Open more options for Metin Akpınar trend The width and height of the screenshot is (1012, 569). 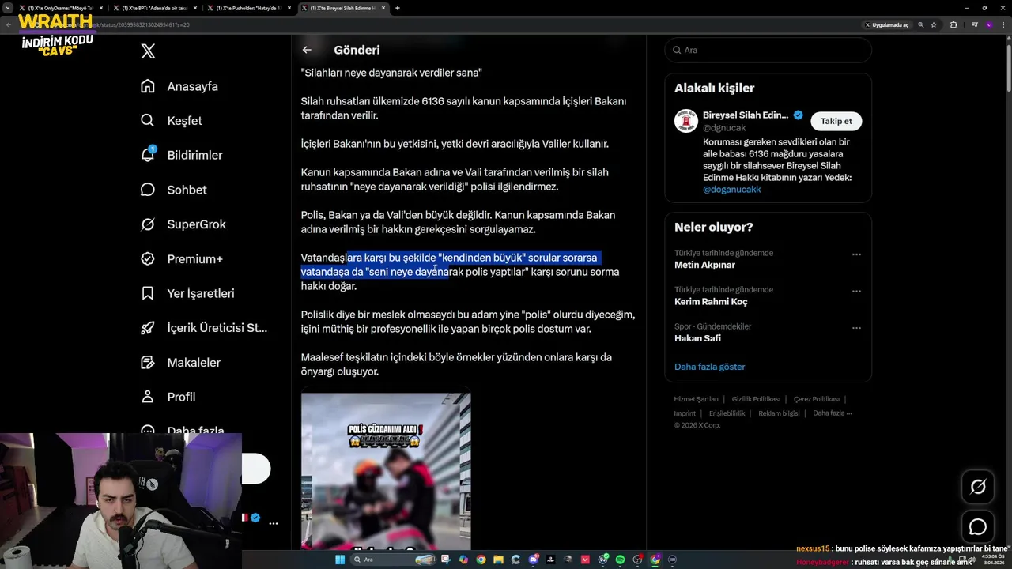point(856,254)
